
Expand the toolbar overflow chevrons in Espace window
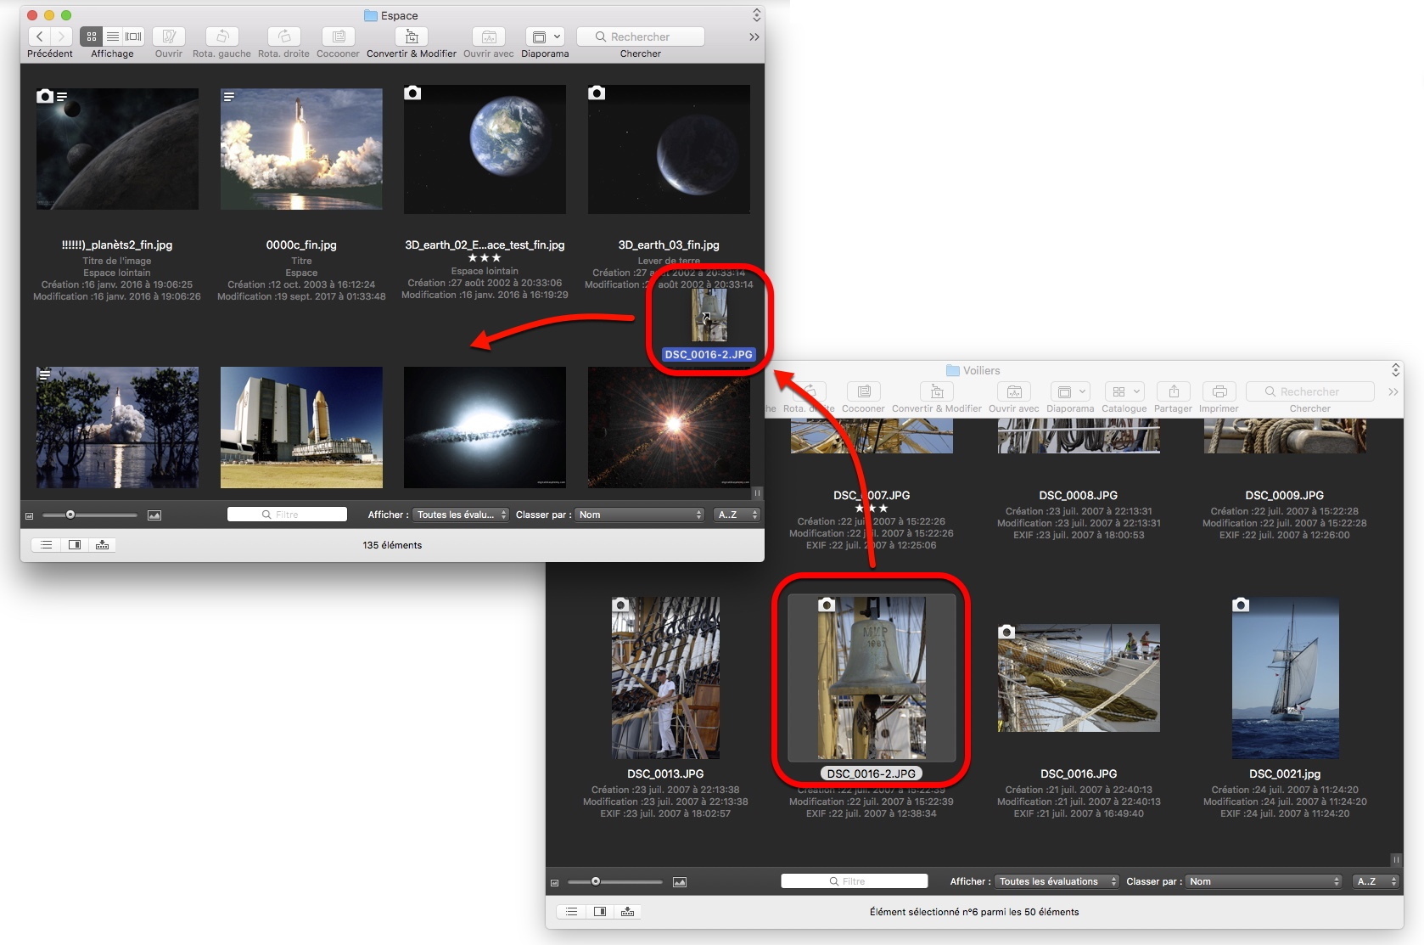click(x=754, y=37)
